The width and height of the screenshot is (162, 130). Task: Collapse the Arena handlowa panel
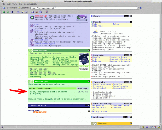(89, 50)
